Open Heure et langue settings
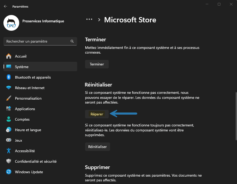The height and width of the screenshot is (184, 237). point(28,130)
